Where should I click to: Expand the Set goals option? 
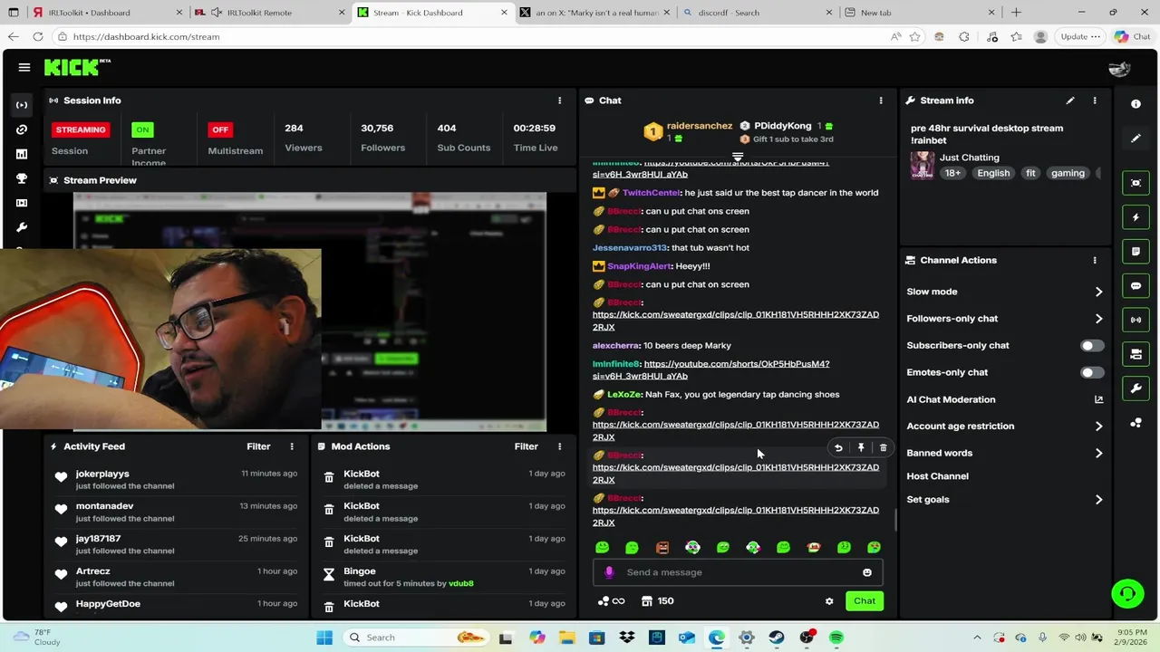point(1005,500)
